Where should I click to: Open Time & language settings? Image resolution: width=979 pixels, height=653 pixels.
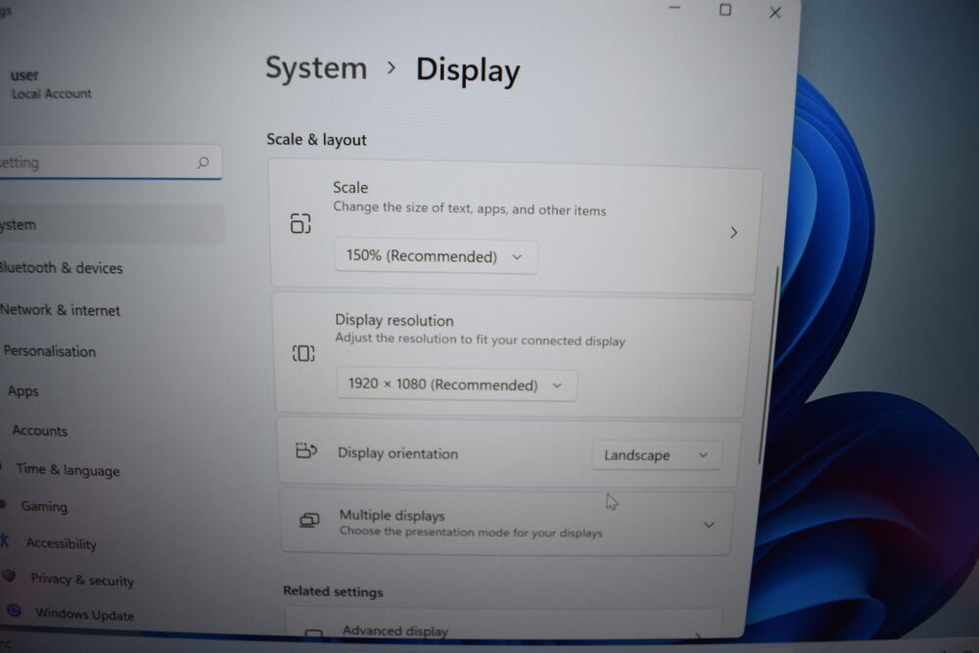coord(69,470)
